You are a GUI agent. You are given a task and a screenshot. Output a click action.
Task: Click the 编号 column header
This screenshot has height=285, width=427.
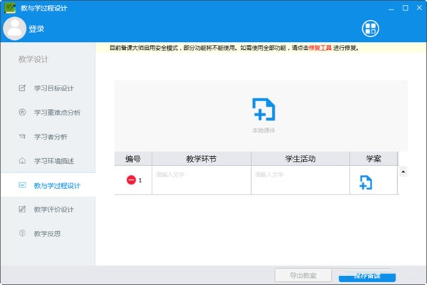click(133, 159)
